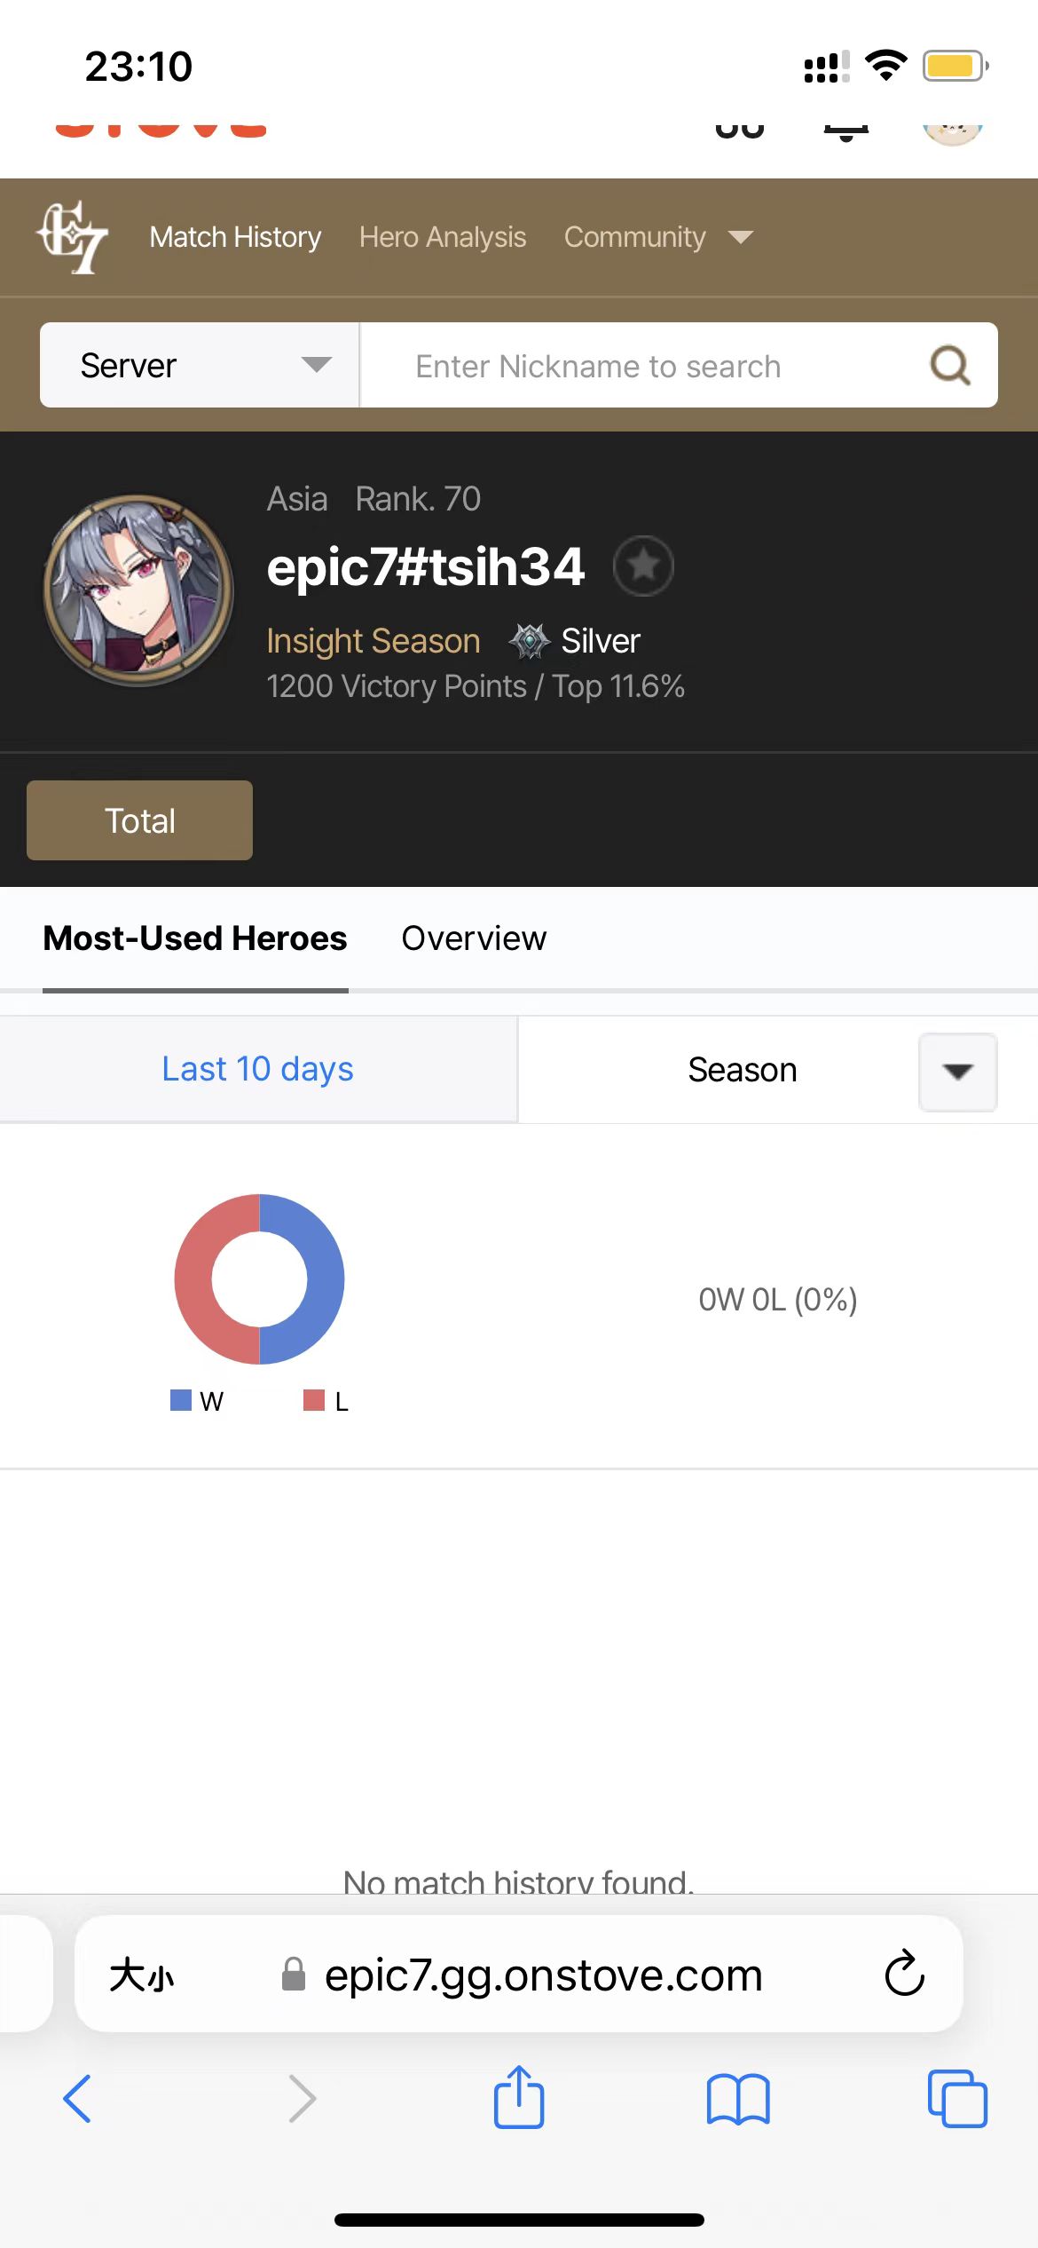Click the Total button

[139, 820]
